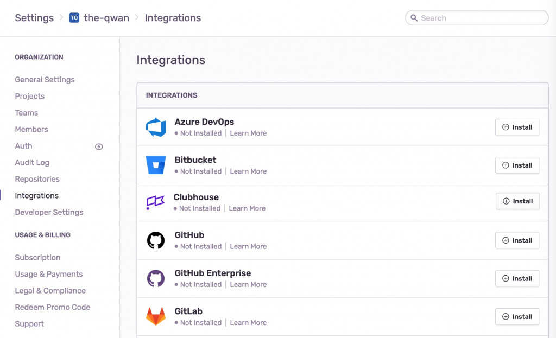Click Not Installed status under Clubhouse

200,208
